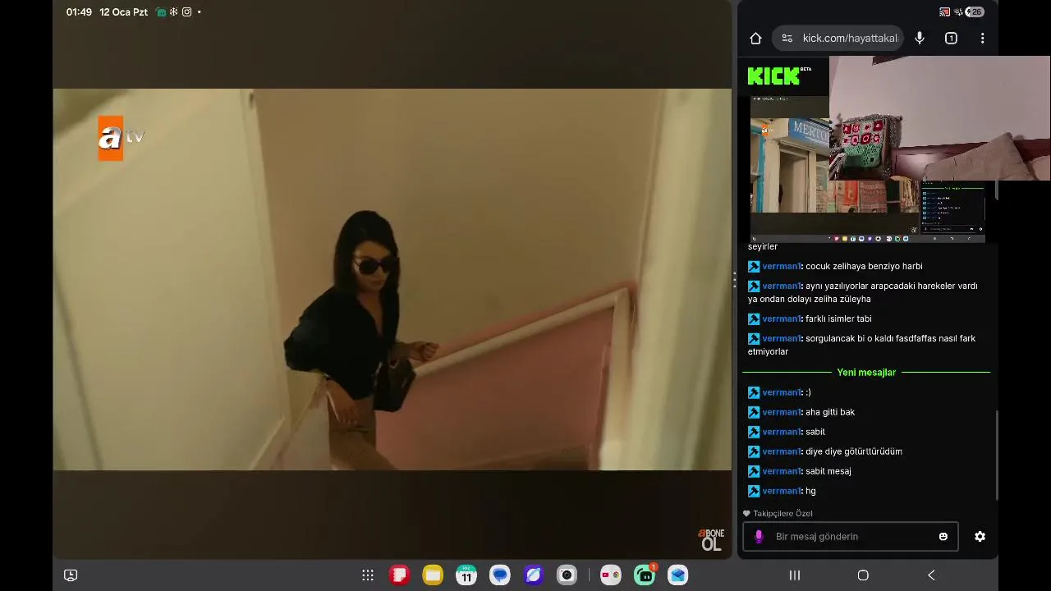
Task: Open the taskbar screenshot toolbar icon
Action: pos(71,575)
